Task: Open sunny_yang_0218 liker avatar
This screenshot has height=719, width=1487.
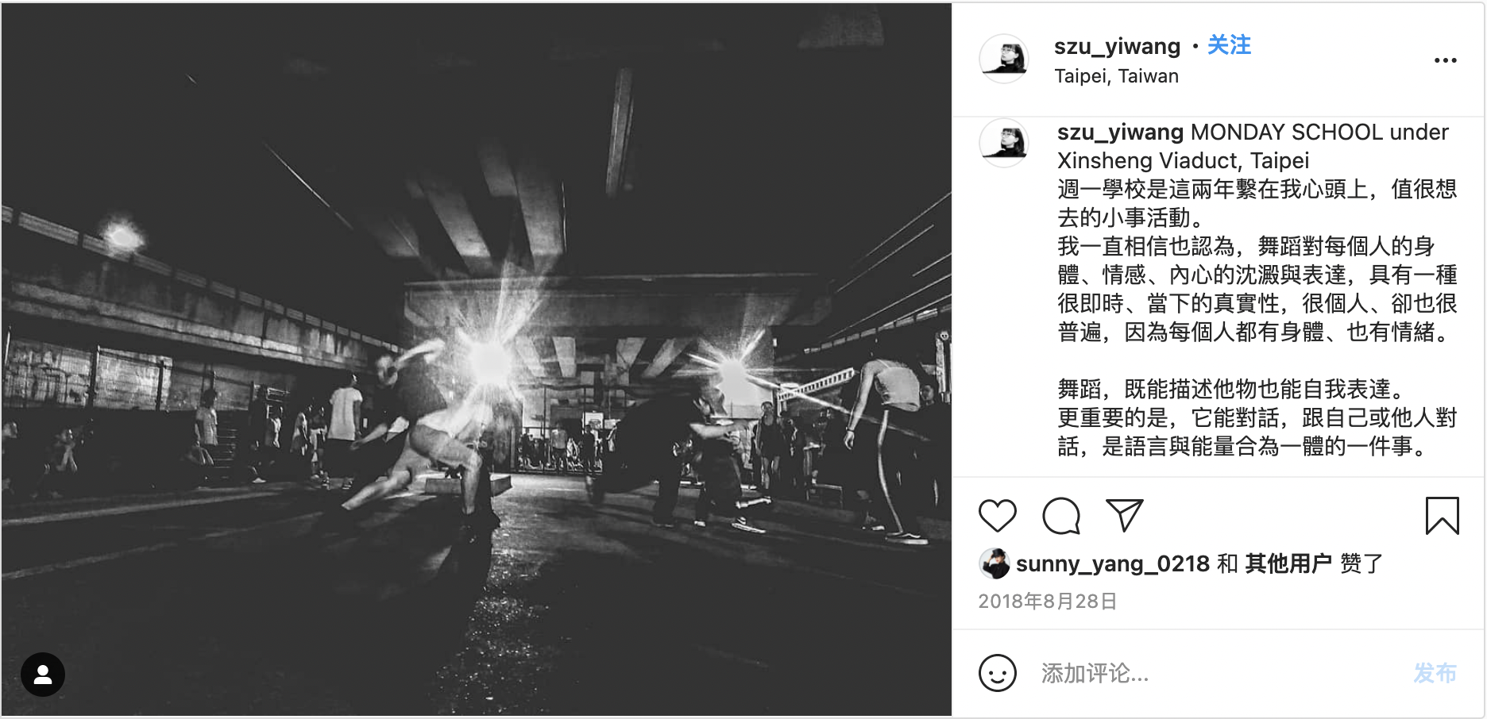Action: tap(995, 563)
